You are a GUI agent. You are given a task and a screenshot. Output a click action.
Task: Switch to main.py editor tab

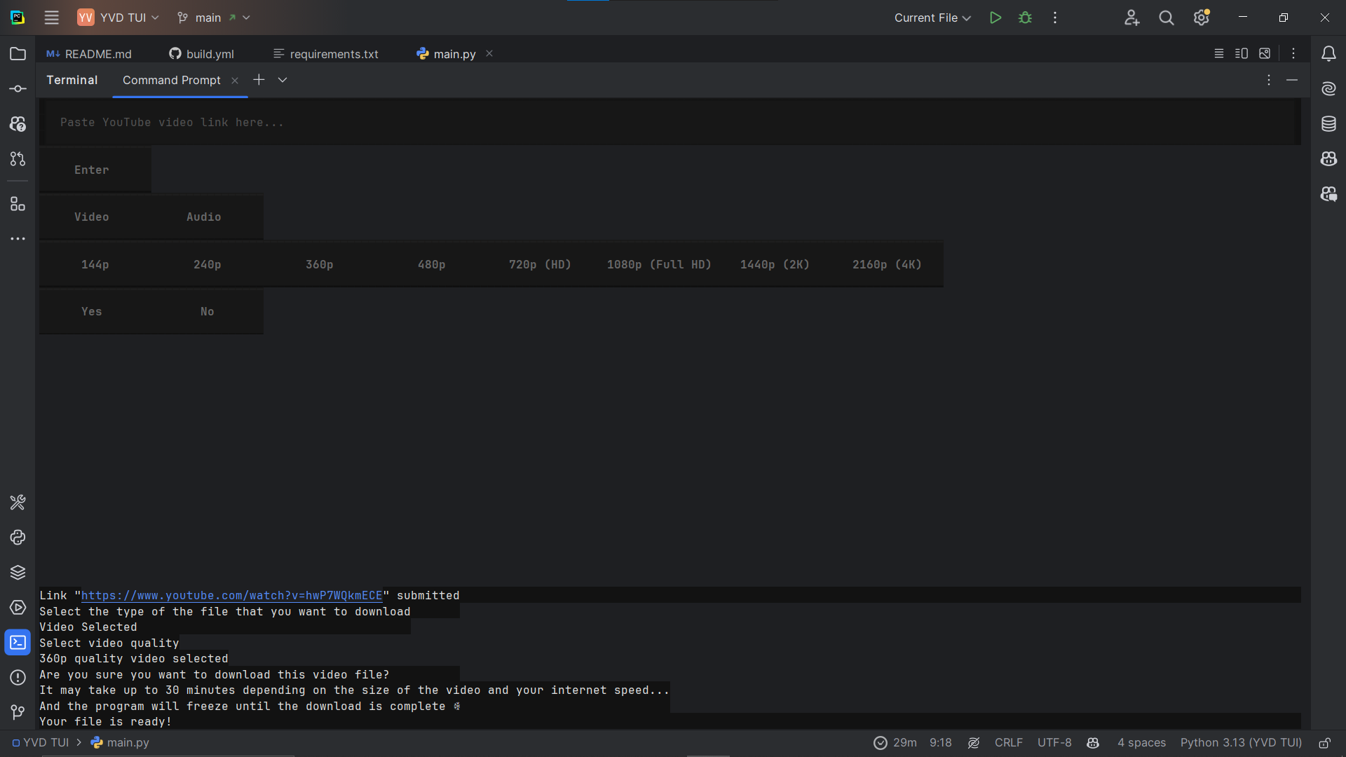[446, 54]
